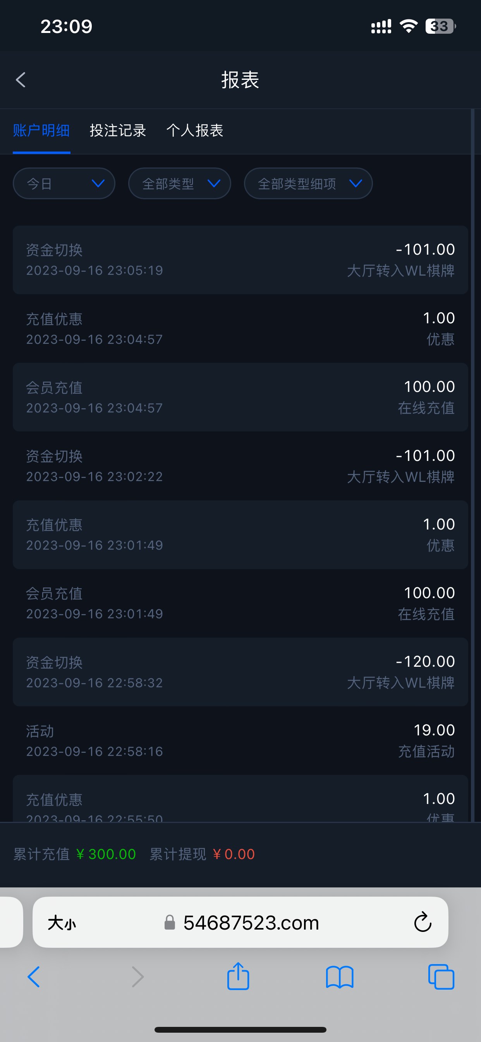Open Safari bookmarks icon
This screenshot has height=1042, width=481.
[x=340, y=977]
